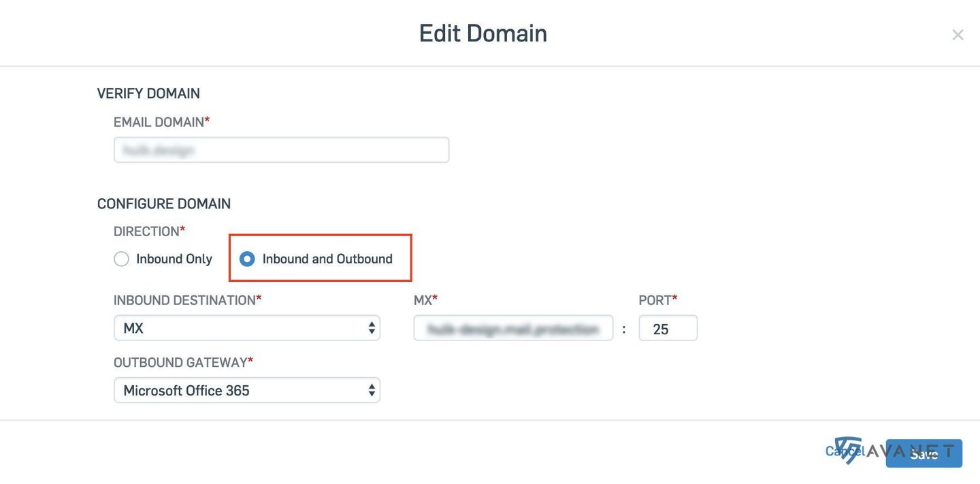This screenshot has width=980, height=484.
Task: Focus the MX hostname field
Action: [513, 328]
